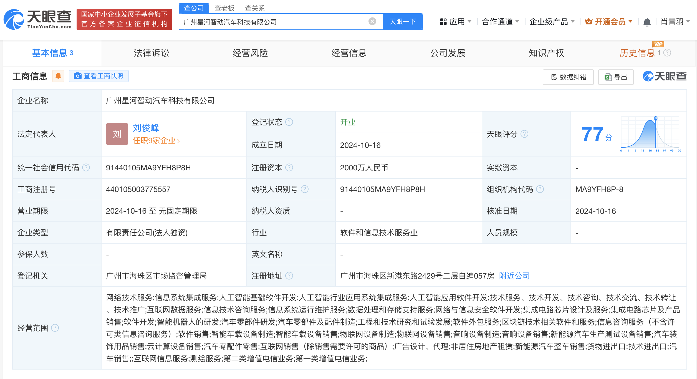Image resolution: width=697 pixels, height=379 pixels.
Task: Open the 应用 grid icon
Action: (x=443, y=21)
